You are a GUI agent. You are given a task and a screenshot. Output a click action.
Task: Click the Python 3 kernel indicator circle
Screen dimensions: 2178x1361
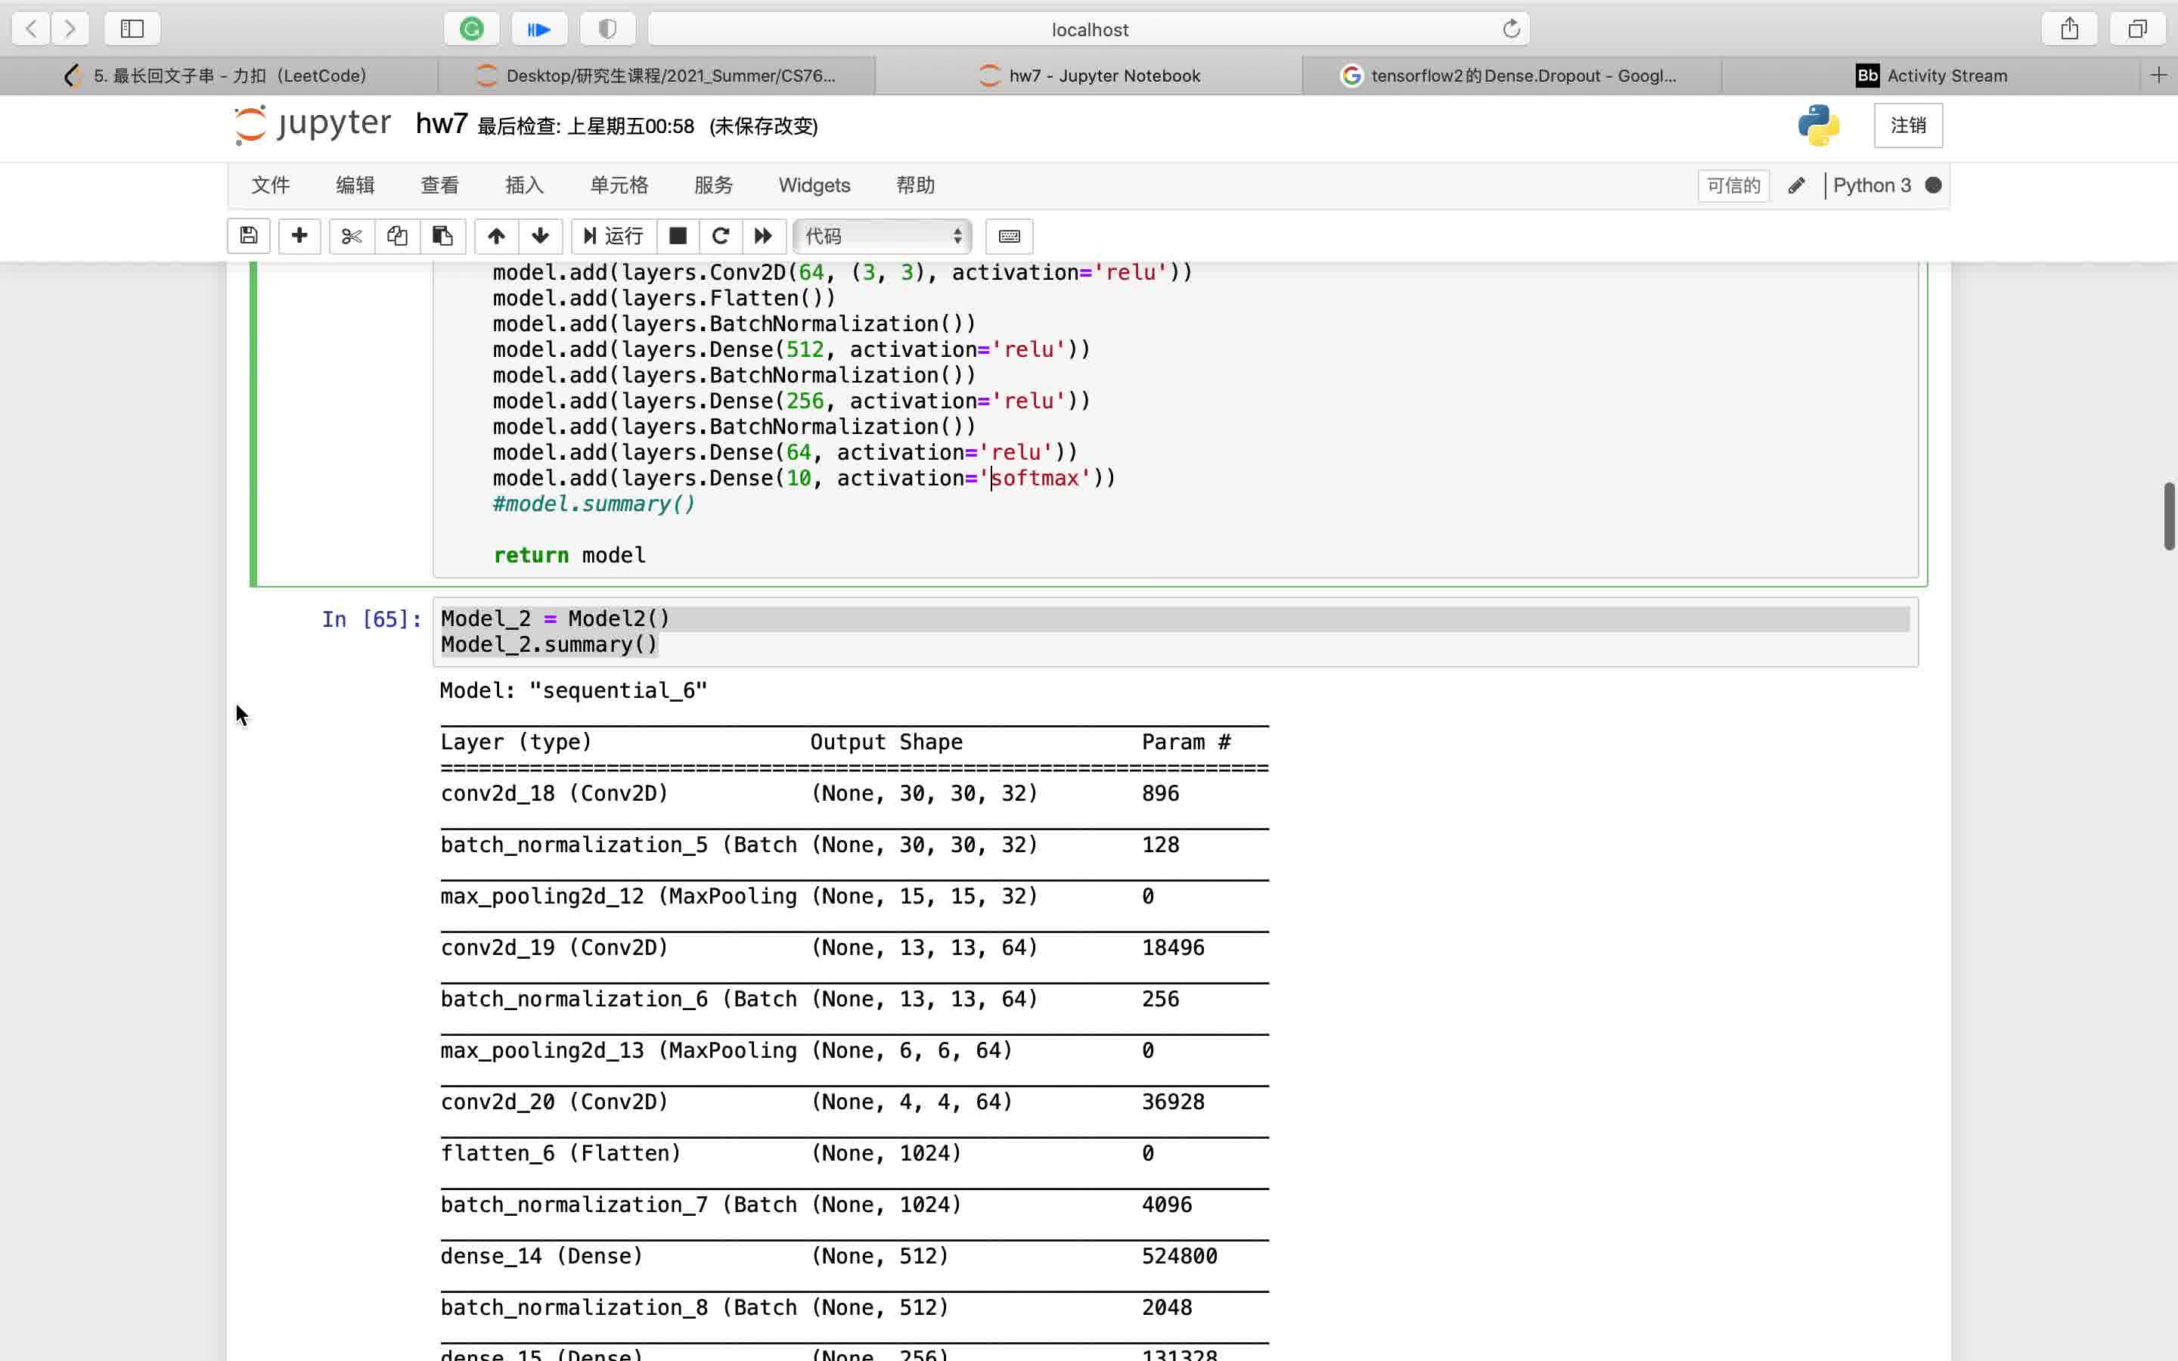click(1932, 185)
